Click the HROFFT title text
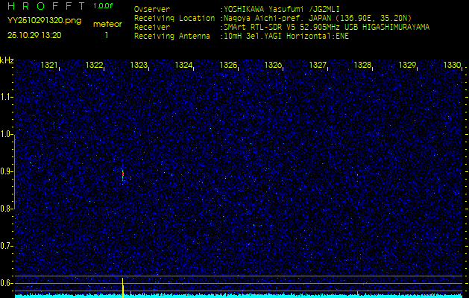Image resolution: width=469 pixels, height=298 pixels. (48, 6)
